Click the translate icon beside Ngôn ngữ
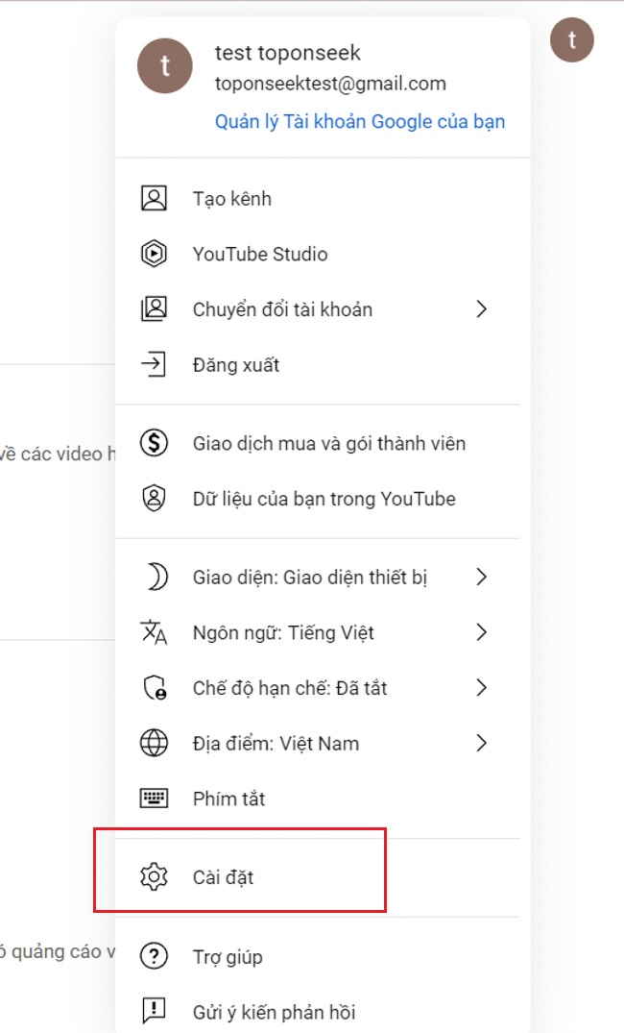Viewport: 624px width, 1033px height. (154, 632)
